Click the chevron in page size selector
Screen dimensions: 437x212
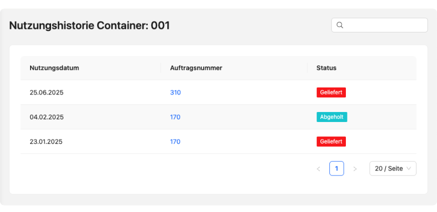click(408, 168)
